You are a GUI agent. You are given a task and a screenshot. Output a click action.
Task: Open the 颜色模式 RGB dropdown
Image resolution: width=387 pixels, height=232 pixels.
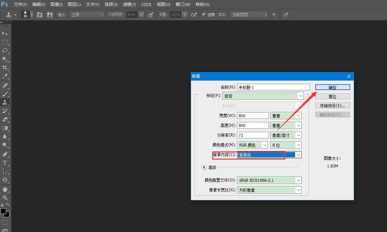pos(252,145)
